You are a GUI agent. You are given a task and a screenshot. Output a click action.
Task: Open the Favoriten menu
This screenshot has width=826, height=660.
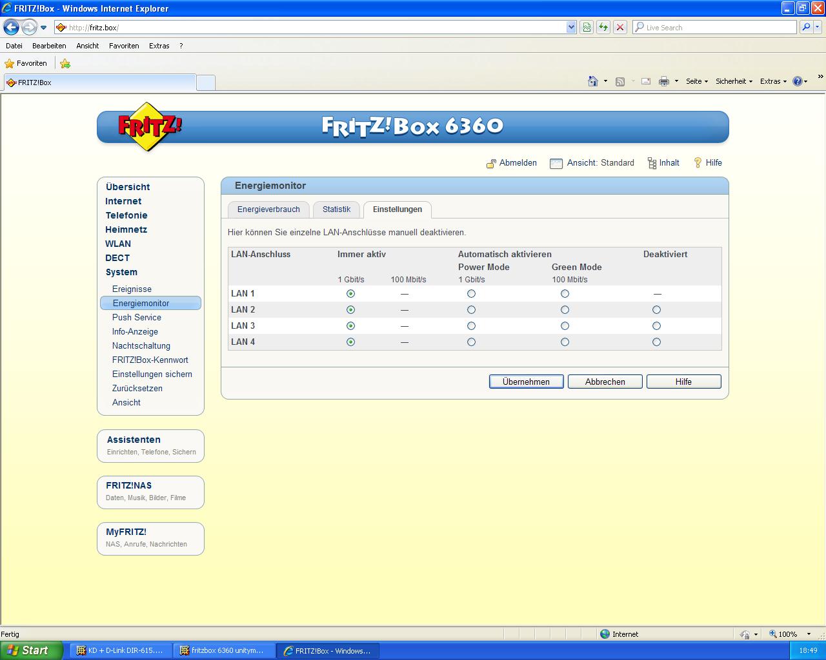[x=124, y=46]
